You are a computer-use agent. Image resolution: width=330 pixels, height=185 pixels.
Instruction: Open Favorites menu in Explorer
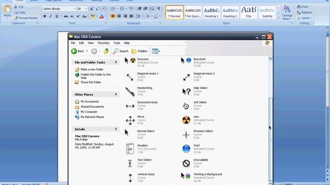tap(104, 43)
